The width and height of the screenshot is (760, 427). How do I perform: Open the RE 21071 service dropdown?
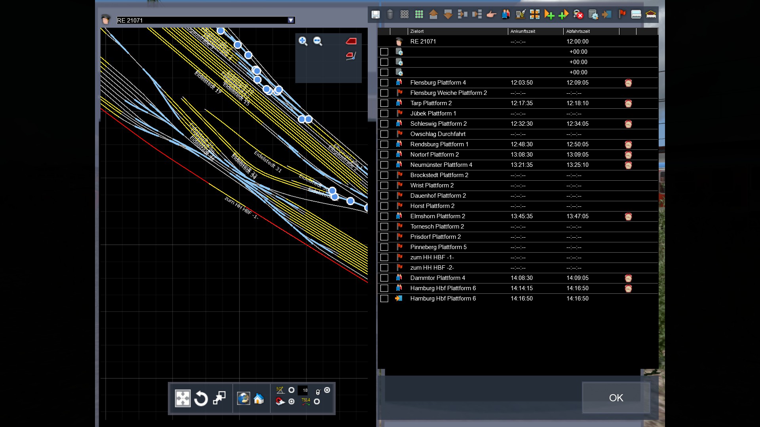(291, 20)
